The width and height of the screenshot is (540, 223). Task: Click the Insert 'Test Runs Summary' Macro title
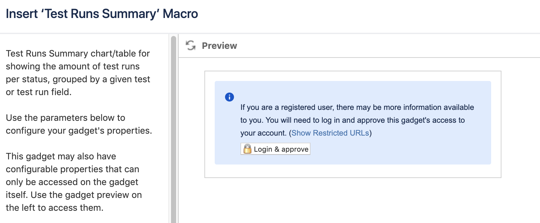point(102,14)
